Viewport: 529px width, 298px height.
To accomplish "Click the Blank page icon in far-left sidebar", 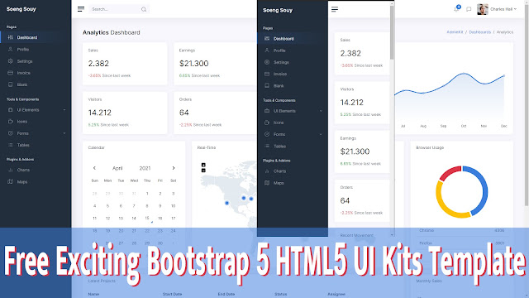I will 11,84.
